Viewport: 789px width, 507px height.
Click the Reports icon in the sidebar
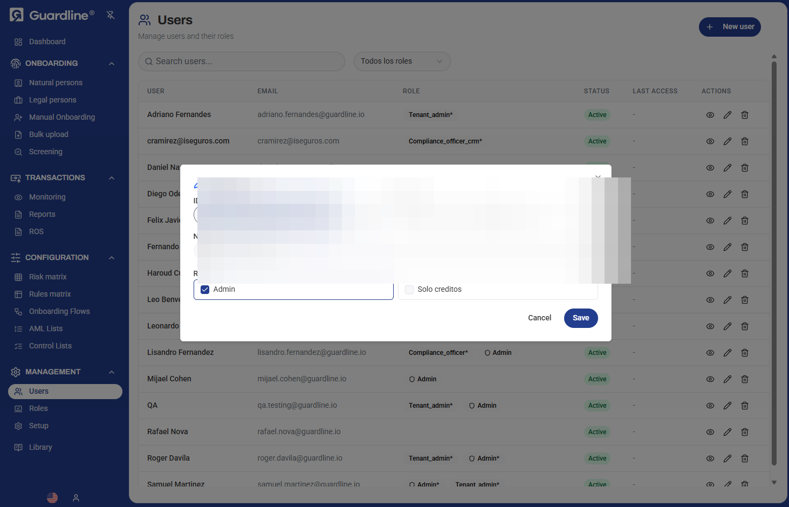[18, 214]
